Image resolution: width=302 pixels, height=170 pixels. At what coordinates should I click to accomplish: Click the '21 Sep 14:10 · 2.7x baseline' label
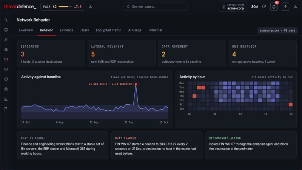(x=110, y=84)
